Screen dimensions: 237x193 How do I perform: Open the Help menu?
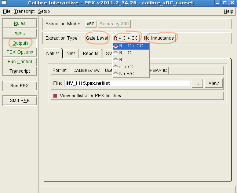(229, 11)
